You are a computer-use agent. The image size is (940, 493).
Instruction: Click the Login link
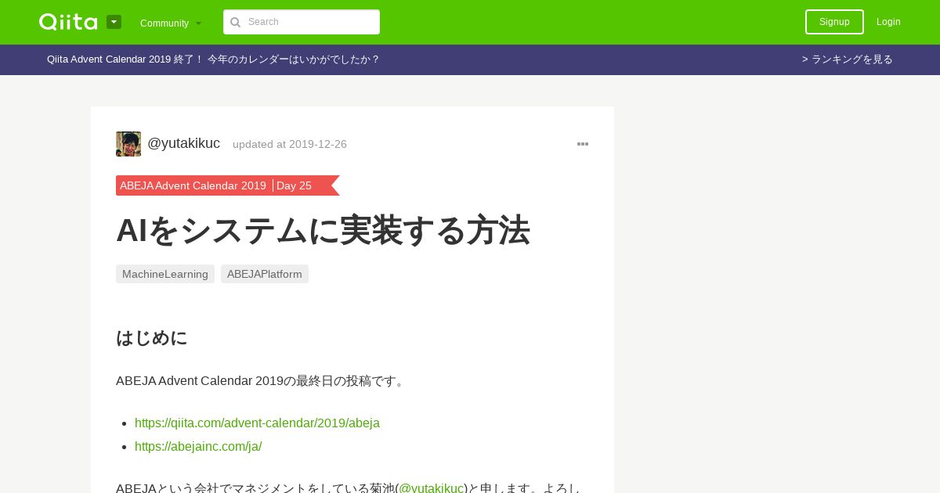pos(888,22)
